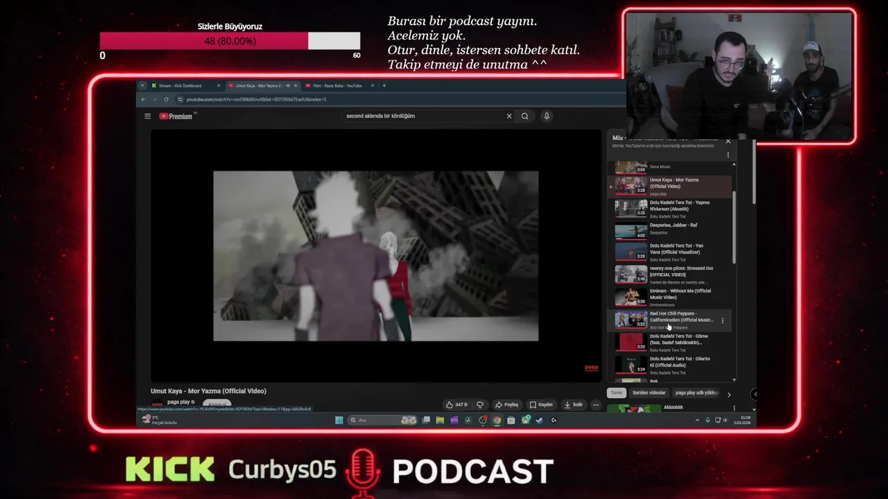Click the video title Umut Kaya - Mor Yazma

(x=208, y=391)
